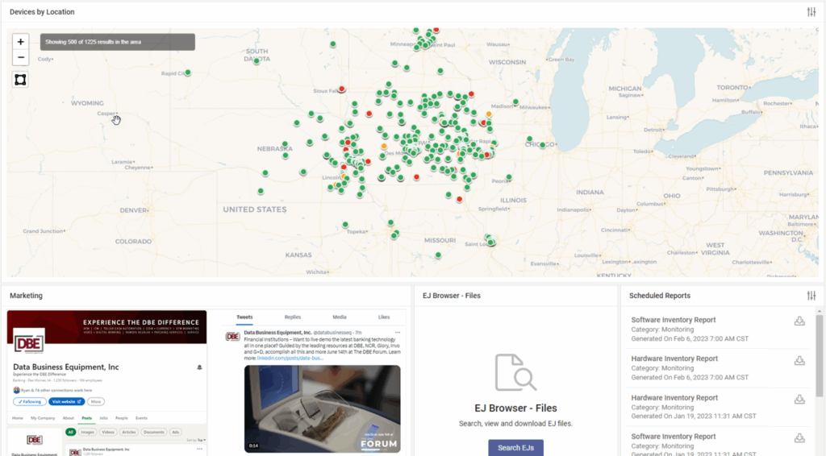Click the connections 'Ryan & 74 other' link
Viewport: 826px width, 456px height.
56,390
